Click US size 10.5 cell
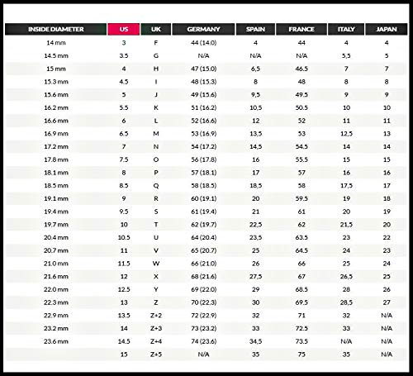 pos(124,238)
